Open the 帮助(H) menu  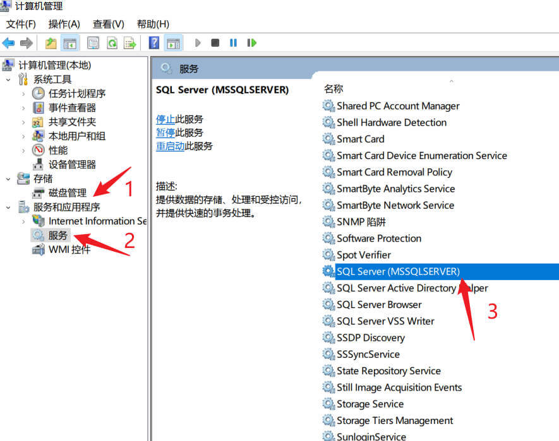coord(153,24)
